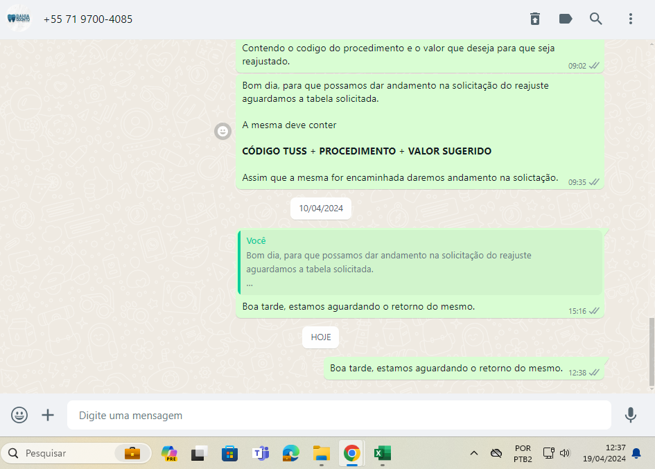This screenshot has height=469, width=655.
Task: Open the contact profile picture
Action: [x=20, y=19]
